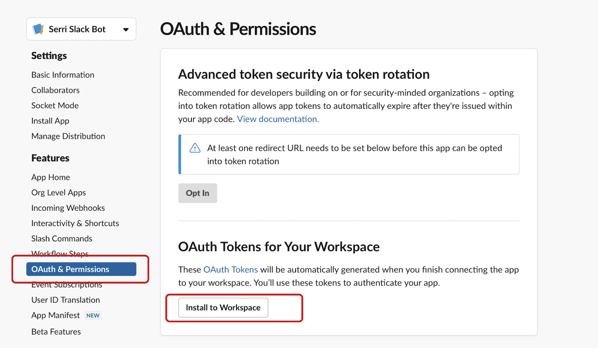
Task: Select Install App in sidebar
Action: coord(50,121)
